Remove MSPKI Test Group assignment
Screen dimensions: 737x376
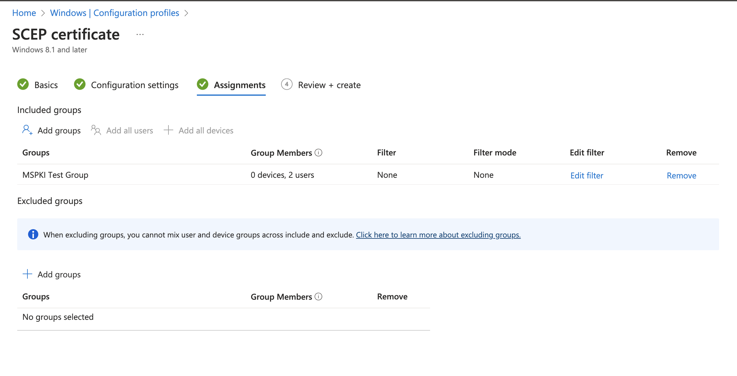click(x=681, y=176)
